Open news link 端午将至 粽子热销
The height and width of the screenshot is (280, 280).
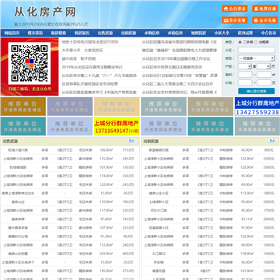[79, 58]
